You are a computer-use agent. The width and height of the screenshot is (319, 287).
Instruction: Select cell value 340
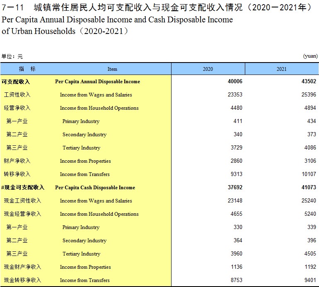pyautogui.click(x=238, y=134)
